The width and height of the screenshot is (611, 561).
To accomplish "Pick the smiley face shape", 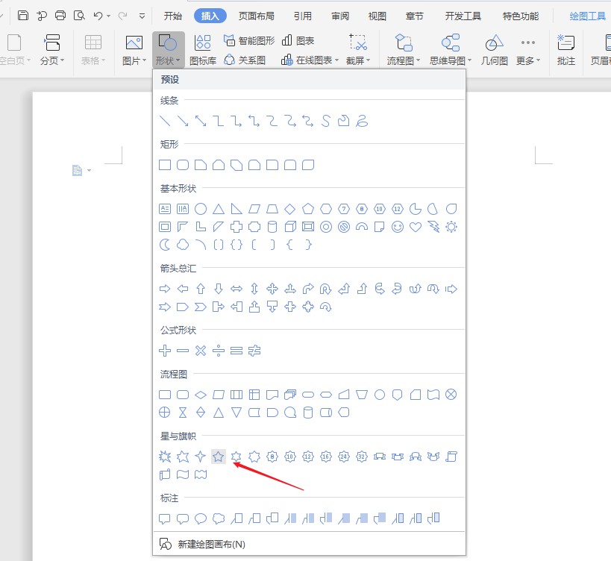I will pos(398,227).
